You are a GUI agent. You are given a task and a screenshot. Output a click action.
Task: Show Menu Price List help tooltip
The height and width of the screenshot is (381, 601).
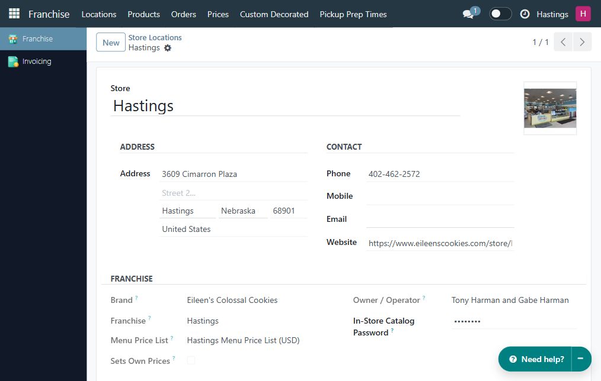(x=172, y=338)
